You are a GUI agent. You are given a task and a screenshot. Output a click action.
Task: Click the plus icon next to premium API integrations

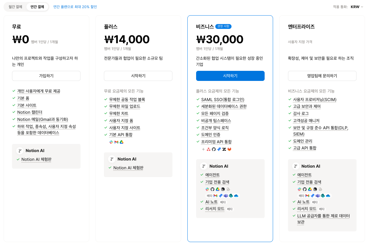tap(203, 149)
